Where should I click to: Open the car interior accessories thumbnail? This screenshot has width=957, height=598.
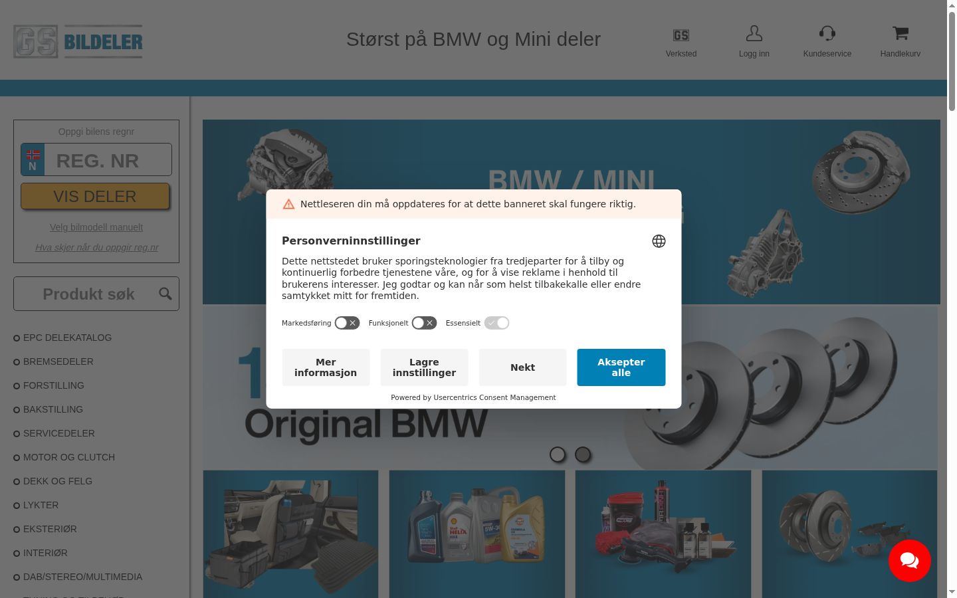coord(290,534)
